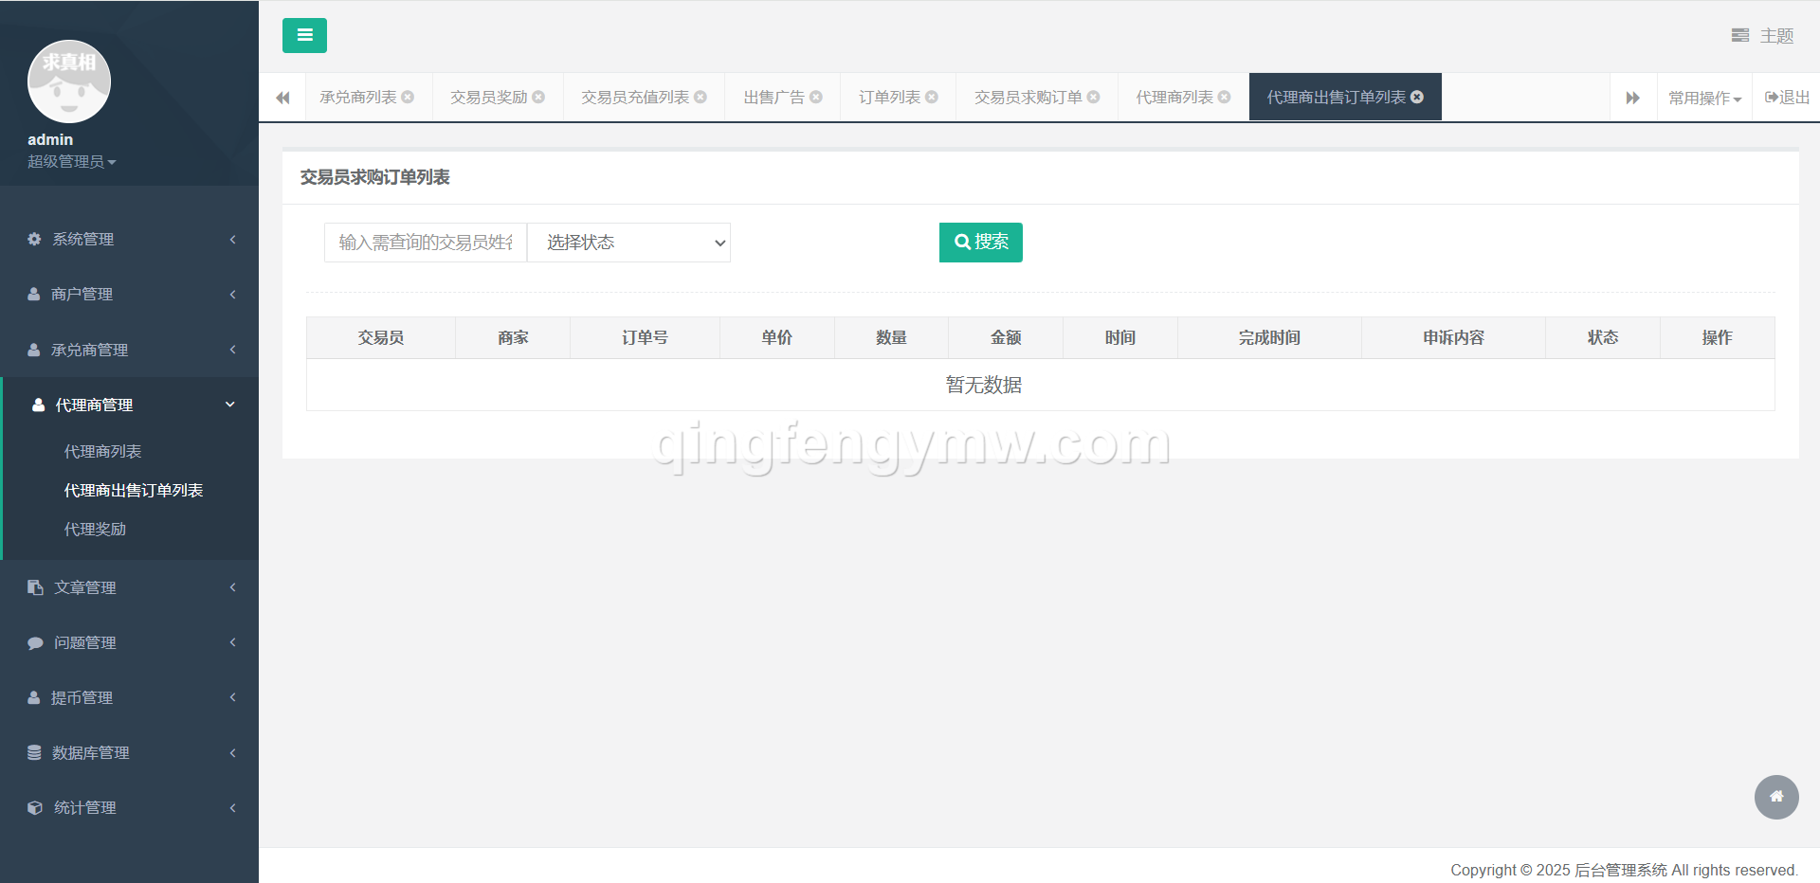The image size is (1820, 883).
Task: Close the 代理商出售订单列表 tab
Action: (1417, 97)
